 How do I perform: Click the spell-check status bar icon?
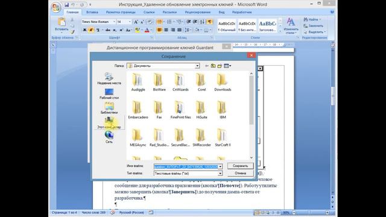[x=113, y=212]
